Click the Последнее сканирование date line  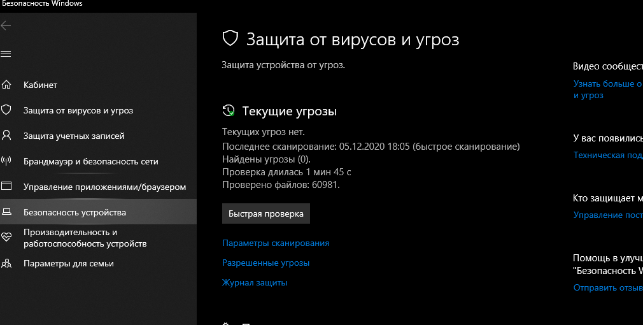tap(371, 147)
